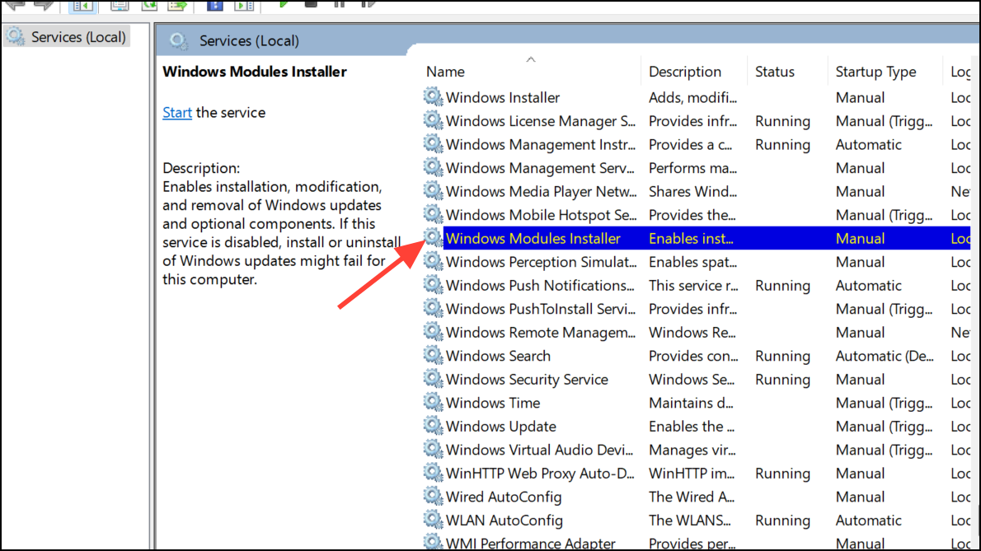Click Manual (Trigg... startup type of Windows Update
Viewport: 981px width, 551px height.
pyautogui.click(x=884, y=427)
